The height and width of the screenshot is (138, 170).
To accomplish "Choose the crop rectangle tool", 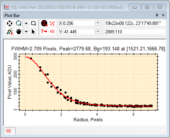I will (33, 23).
